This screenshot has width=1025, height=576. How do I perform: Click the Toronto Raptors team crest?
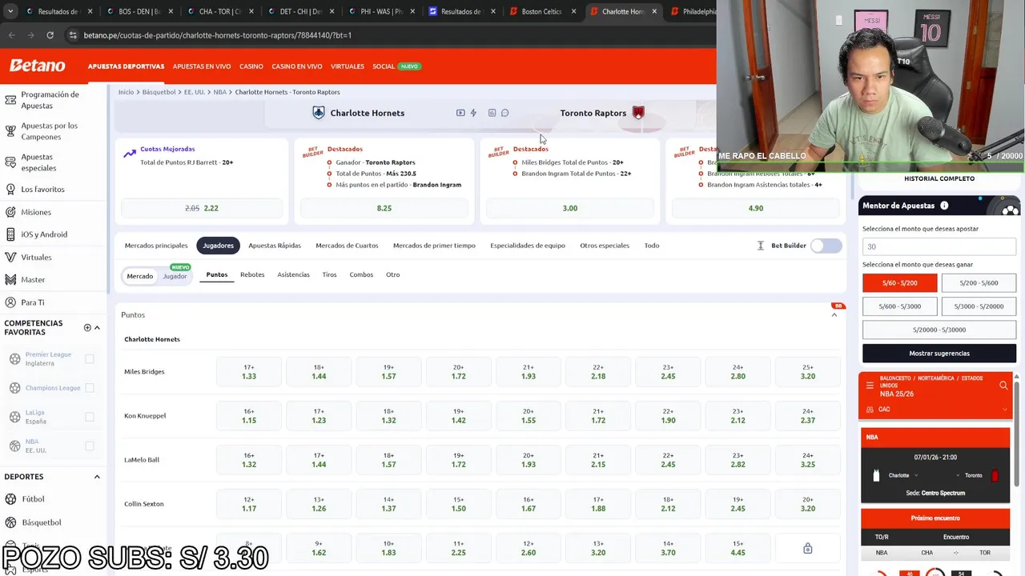click(638, 113)
